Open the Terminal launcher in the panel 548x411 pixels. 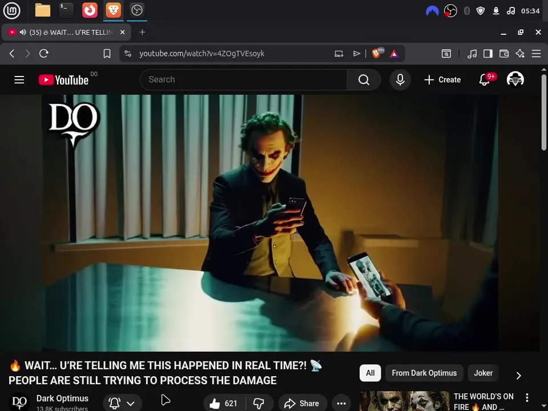point(66,10)
